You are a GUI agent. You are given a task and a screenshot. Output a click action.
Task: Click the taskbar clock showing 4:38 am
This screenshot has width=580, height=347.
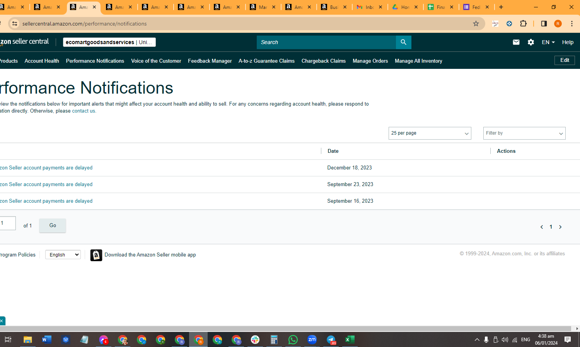coord(546,340)
